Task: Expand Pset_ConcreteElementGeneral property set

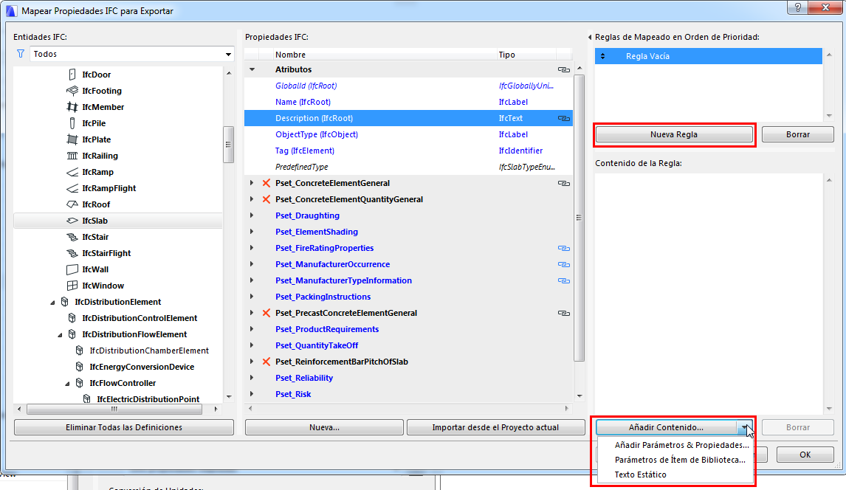Action: [x=252, y=183]
